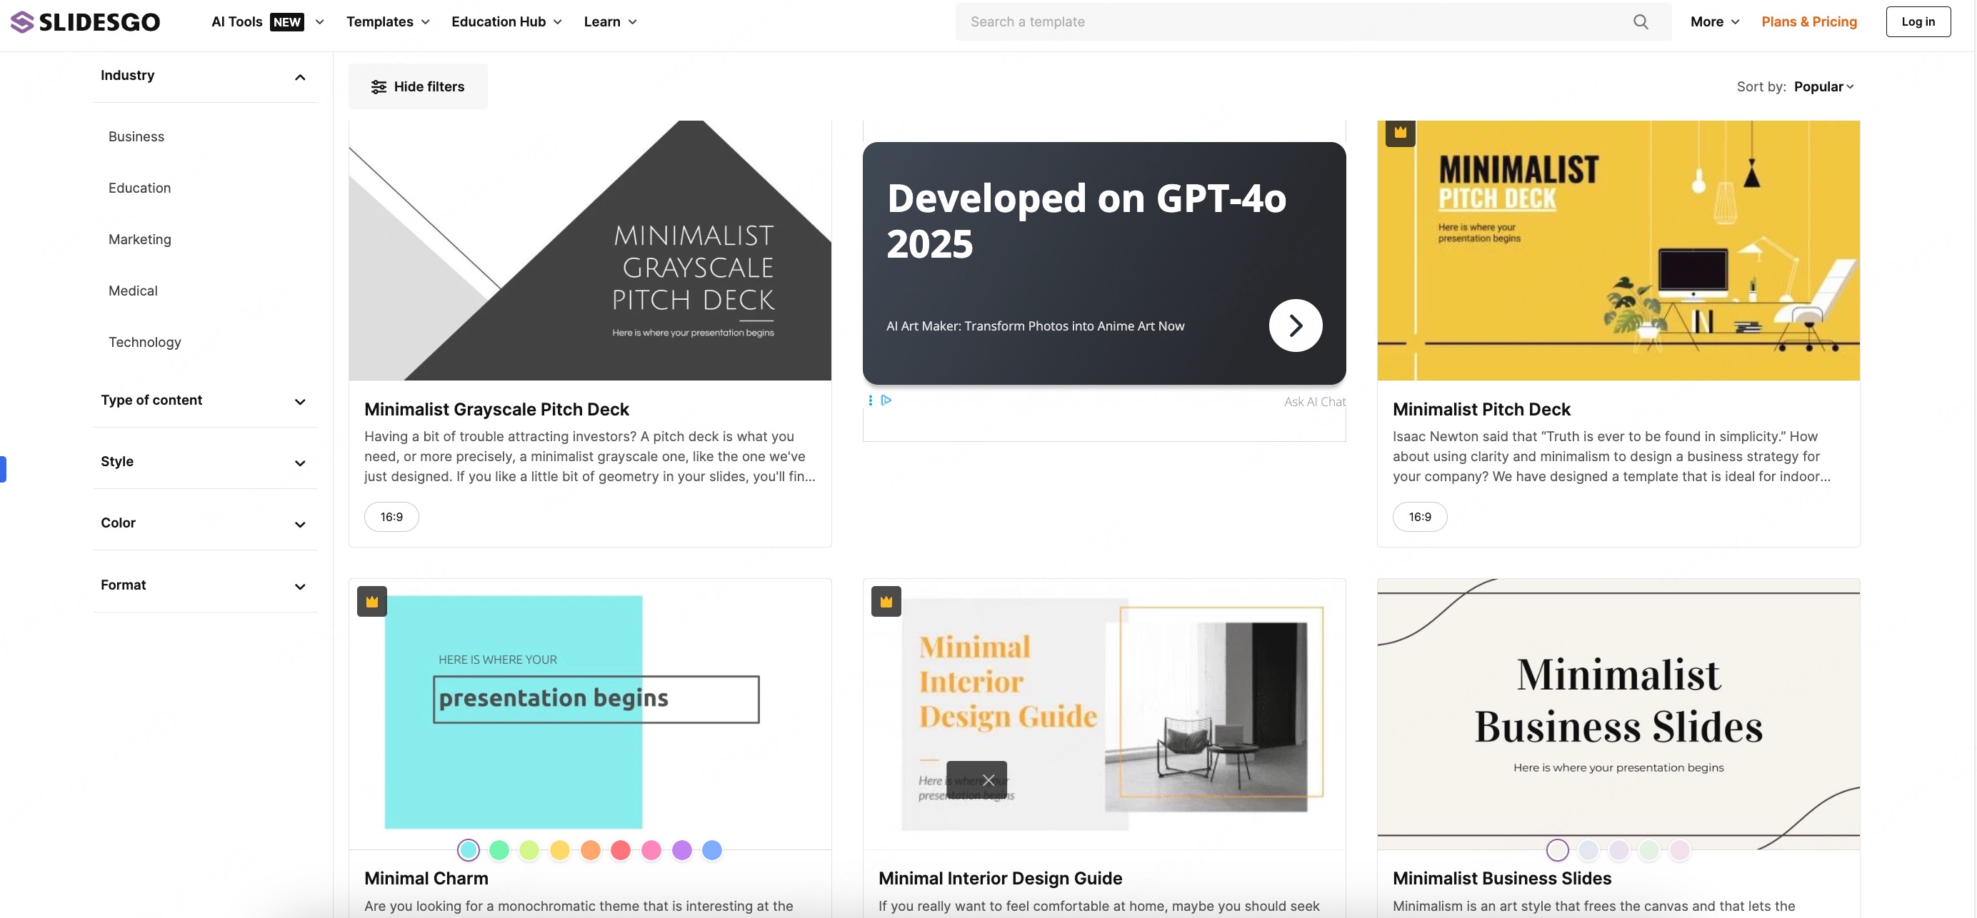Click the NEW badge next to AI Tools
This screenshot has height=918, width=1977.
pos(287,21)
